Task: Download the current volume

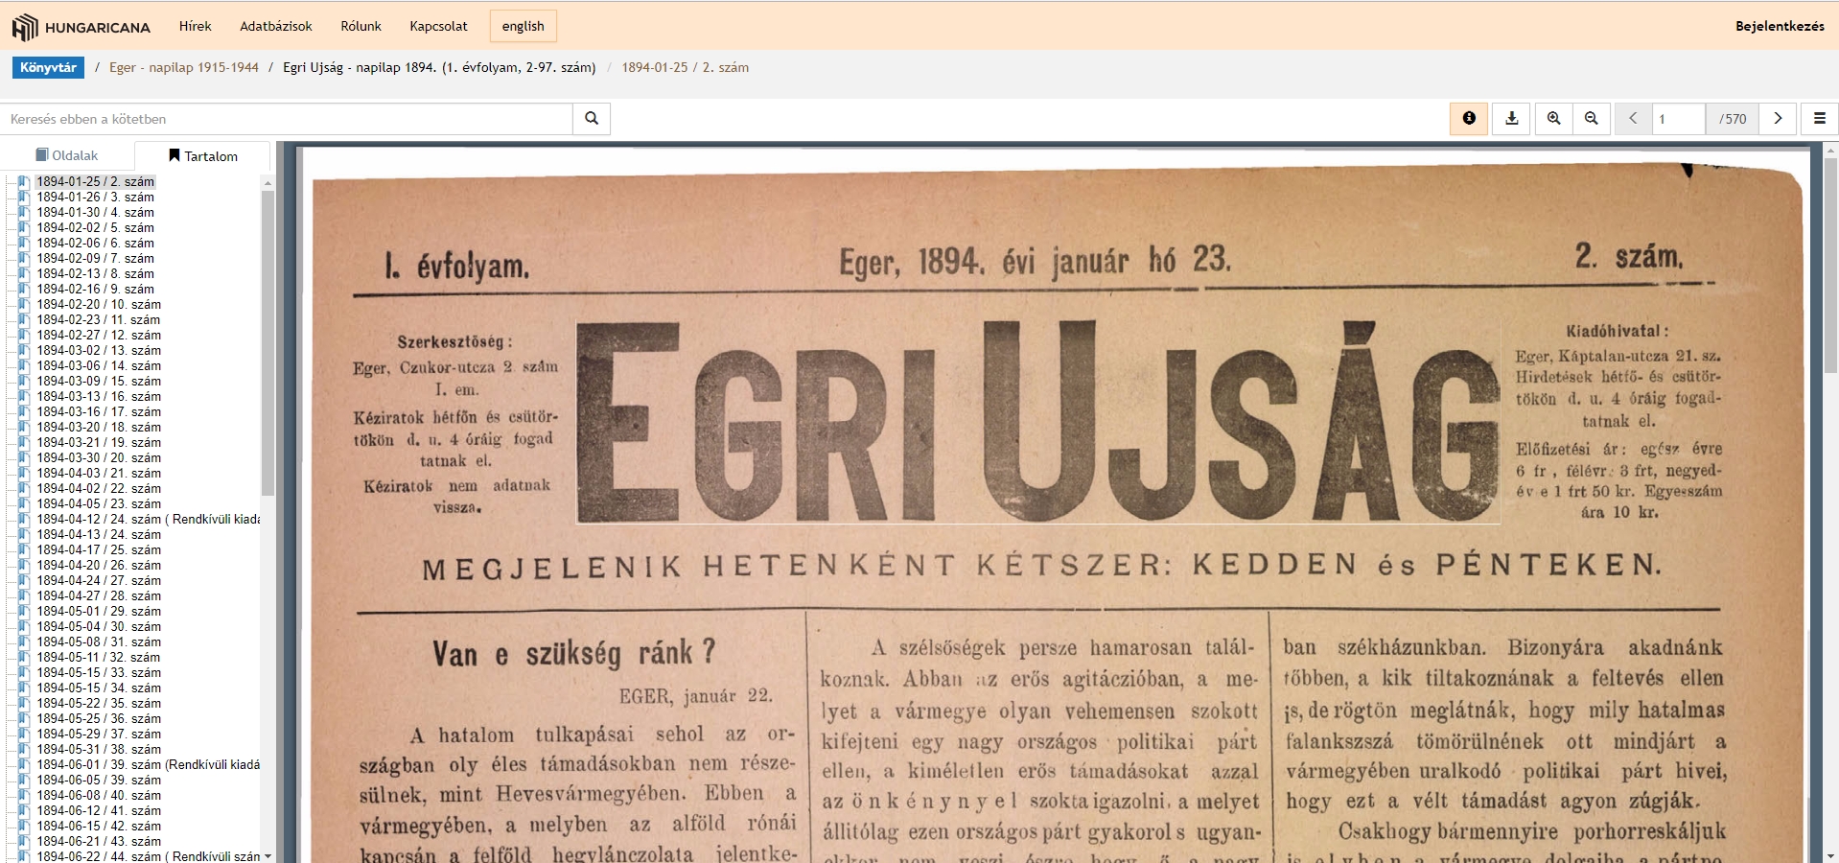Action: pos(1512,119)
